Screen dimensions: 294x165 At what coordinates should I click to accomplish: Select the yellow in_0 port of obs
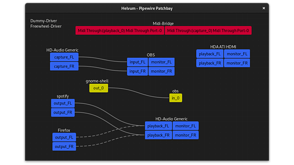click(x=176, y=98)
